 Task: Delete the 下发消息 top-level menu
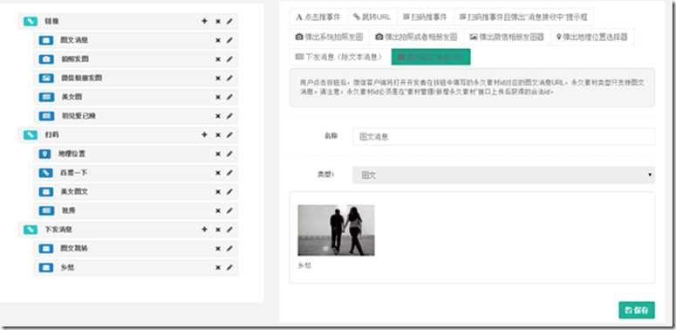coord(218,230)
